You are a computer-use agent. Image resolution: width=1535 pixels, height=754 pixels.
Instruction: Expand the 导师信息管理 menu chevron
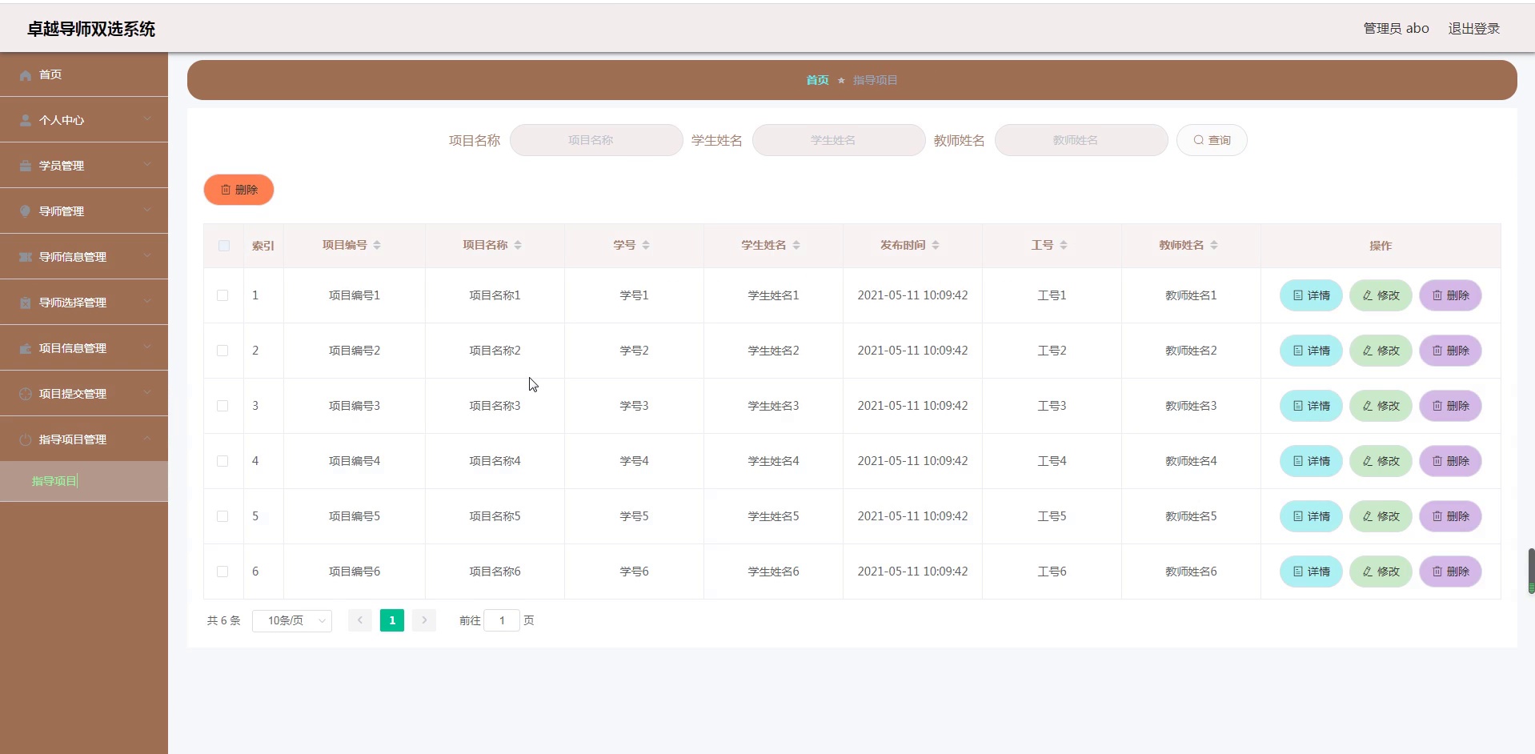(147, 256)
